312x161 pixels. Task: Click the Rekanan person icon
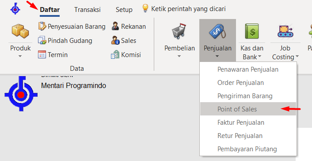click(x=115, y=26)
